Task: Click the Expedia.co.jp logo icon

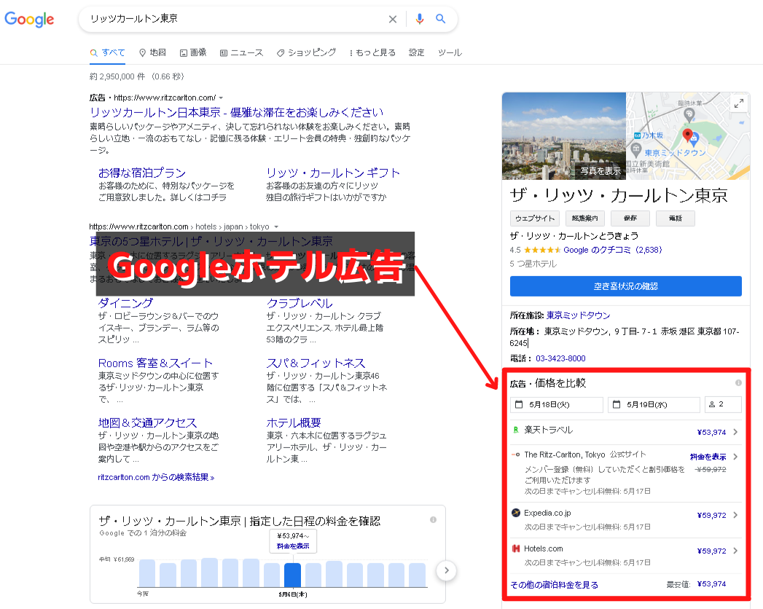Action: tap(516, 513)
